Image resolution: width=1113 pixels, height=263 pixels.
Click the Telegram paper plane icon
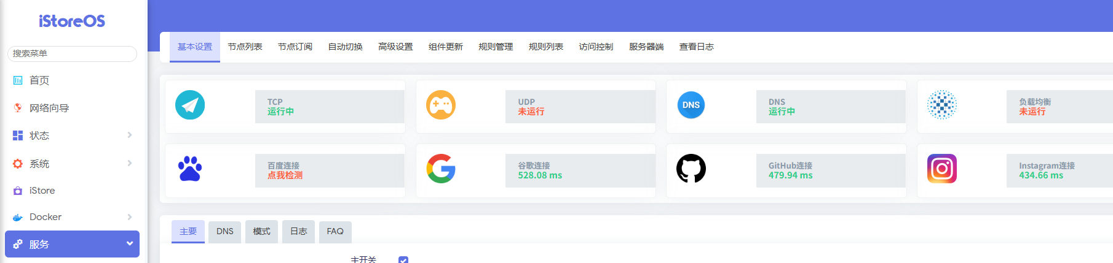190,105
